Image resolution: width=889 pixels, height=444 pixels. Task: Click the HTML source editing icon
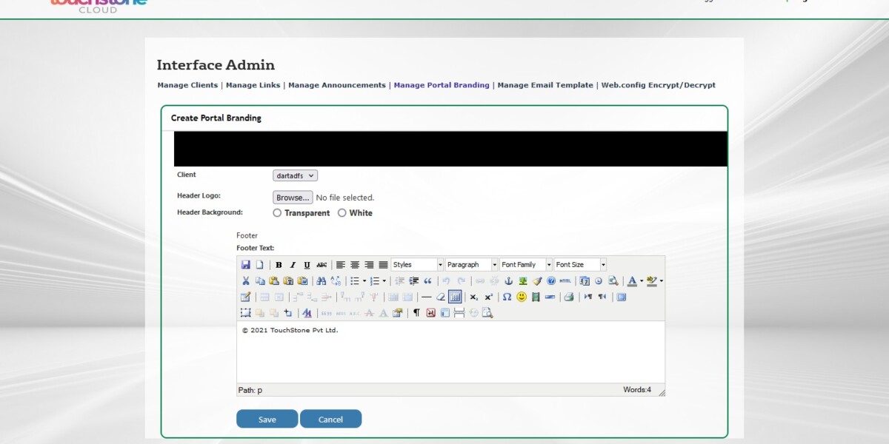pyautogui.click(x=565, y=281)
